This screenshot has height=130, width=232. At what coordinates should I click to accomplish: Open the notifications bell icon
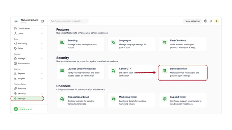tap(211, 21)
